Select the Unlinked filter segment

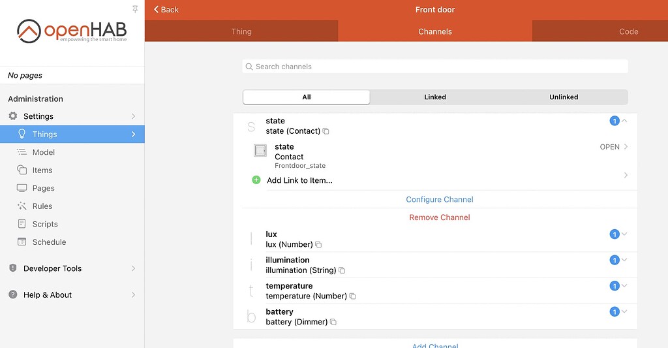(x=563, y=97)
